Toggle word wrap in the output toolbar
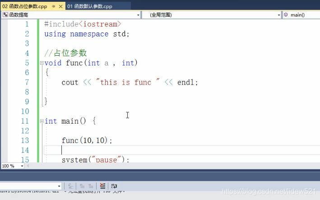Image resolution: width=320 pixels, height=200 pixels. (114, 186)
